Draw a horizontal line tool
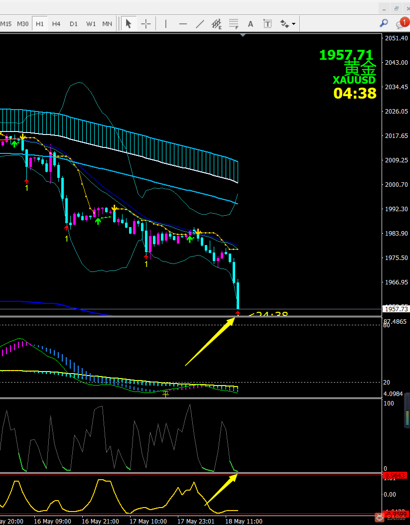Image resolution: width=410 pixels, height=525 pixels. coord(183,24)
